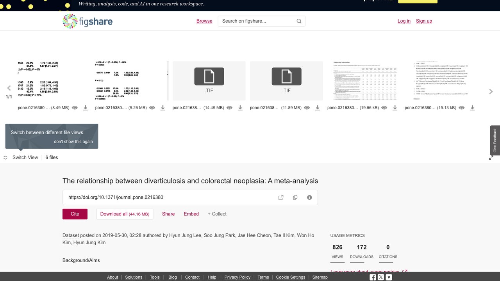Download the 9.26 MB file
Viewport: 500px width, 281px height.
[163, 108]
